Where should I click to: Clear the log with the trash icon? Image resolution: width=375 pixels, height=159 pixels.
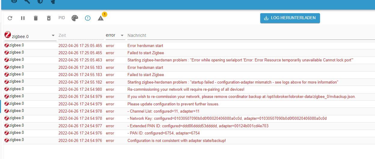click(x=36, y=18)
